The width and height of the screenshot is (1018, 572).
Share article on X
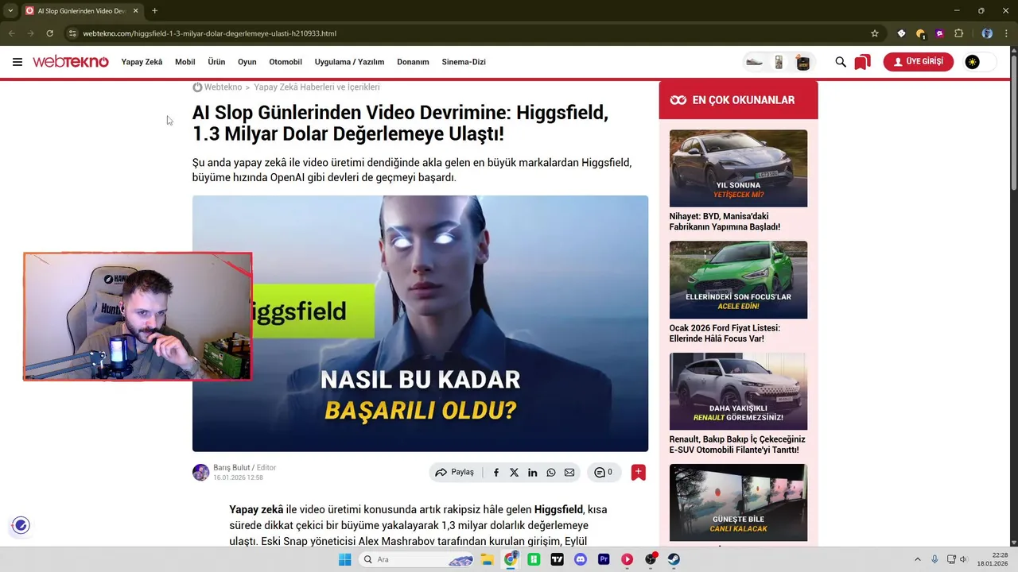(514, 473)
